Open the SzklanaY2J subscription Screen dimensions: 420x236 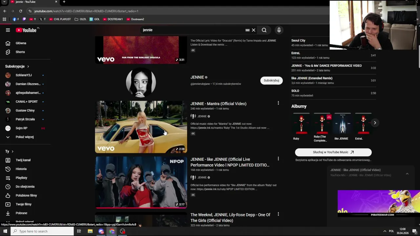(24, 75)
